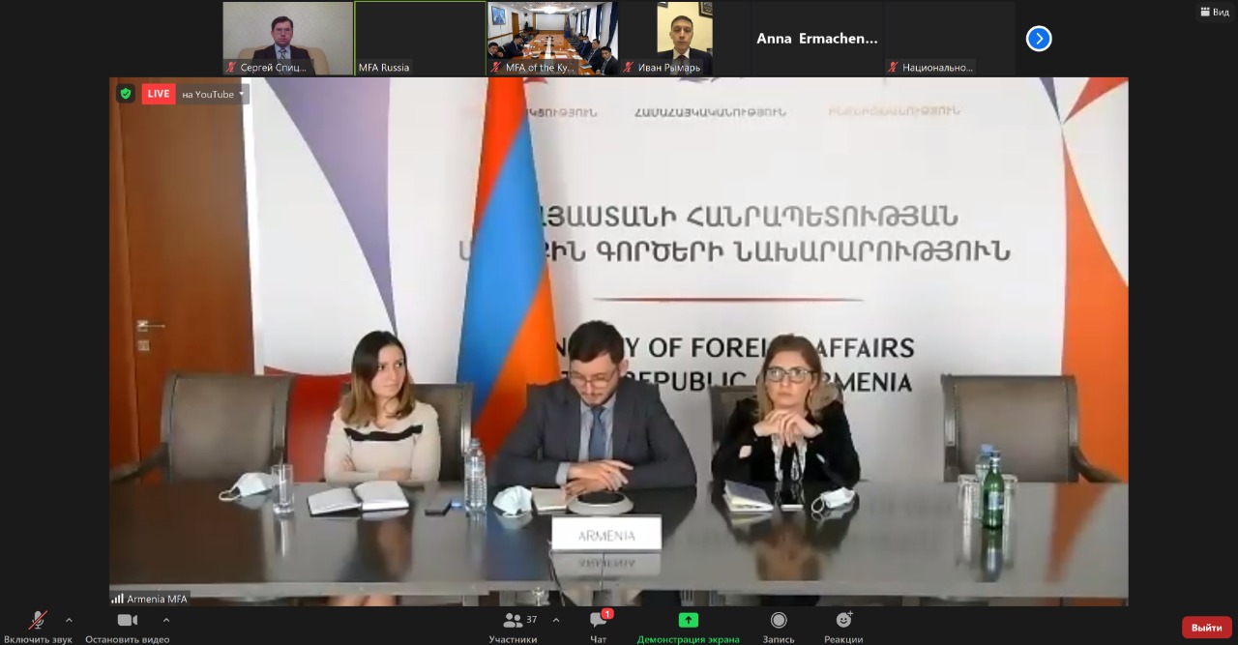Expand the arrow next to participants count
Image resolution: width=1238 pixels, height=645 pixels.
coord(556,620)
